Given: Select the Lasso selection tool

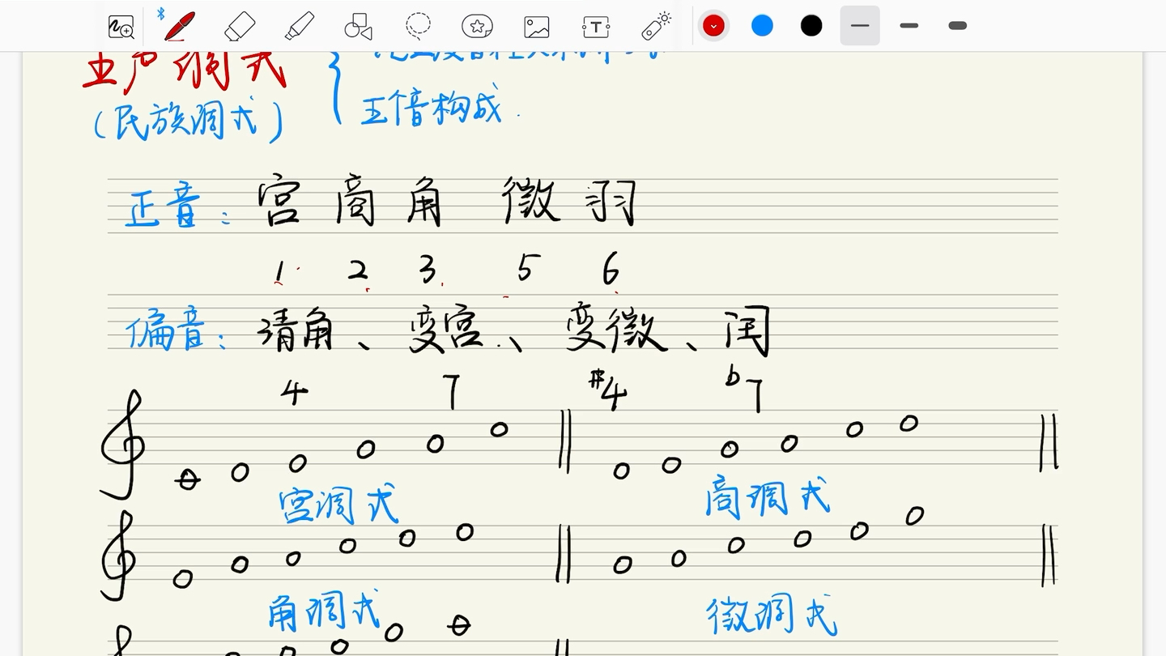Looking at the screenshot, I should tap(418, 26).
